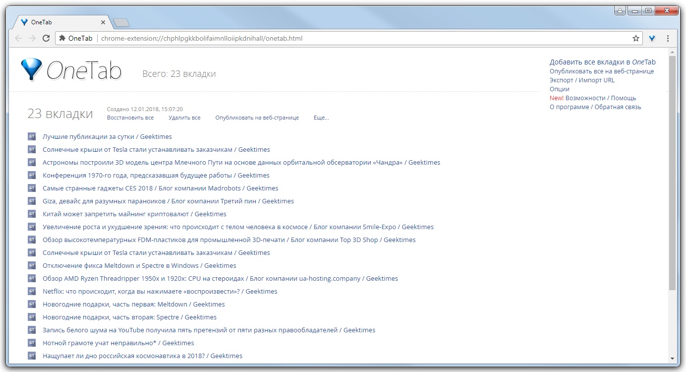686x372 pixels.
Task: Click the browser forward arrow
Action: pos(32,38)
